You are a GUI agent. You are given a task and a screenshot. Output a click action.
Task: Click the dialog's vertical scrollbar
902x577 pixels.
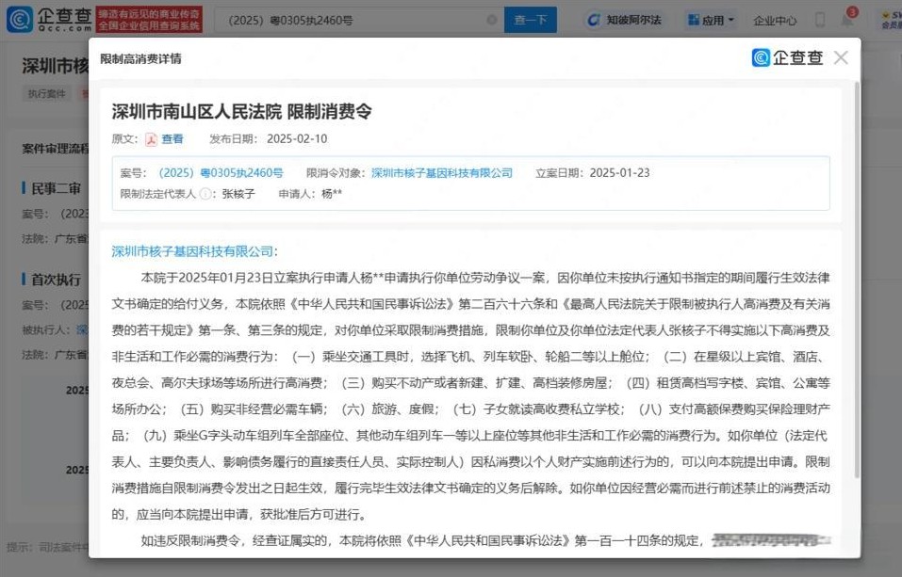(857, 279)
